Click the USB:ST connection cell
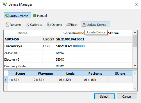Image resolution: width=141 pixels, height=103 pixels. coord(49,39)
